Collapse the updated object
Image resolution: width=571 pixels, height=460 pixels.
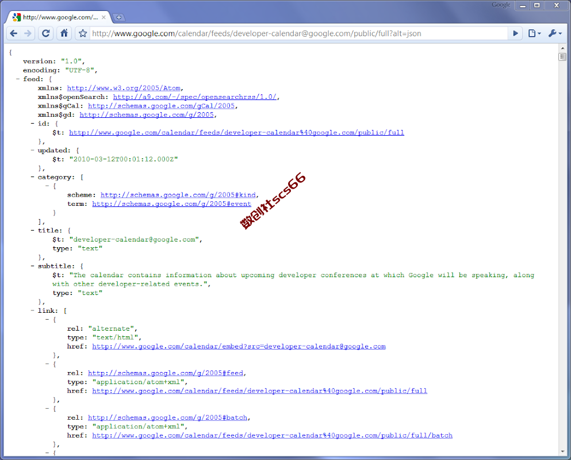tap(32, 150)
